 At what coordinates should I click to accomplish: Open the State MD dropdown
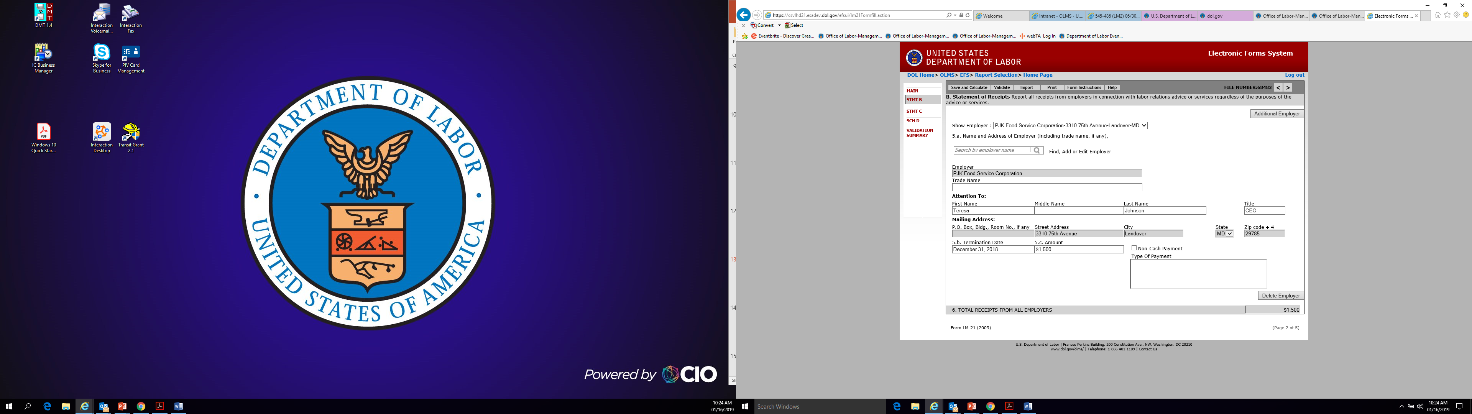(1230, 234)
